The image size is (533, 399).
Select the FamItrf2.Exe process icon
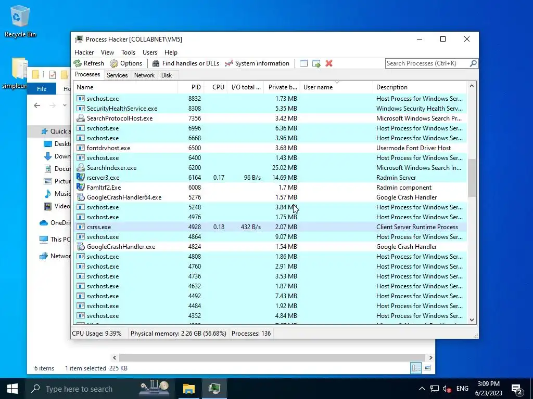(81, 187)
